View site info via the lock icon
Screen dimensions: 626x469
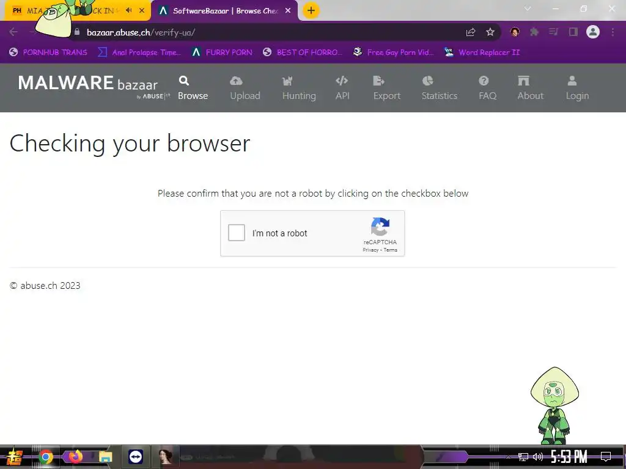pyautogui.click(x=77, y=32)
